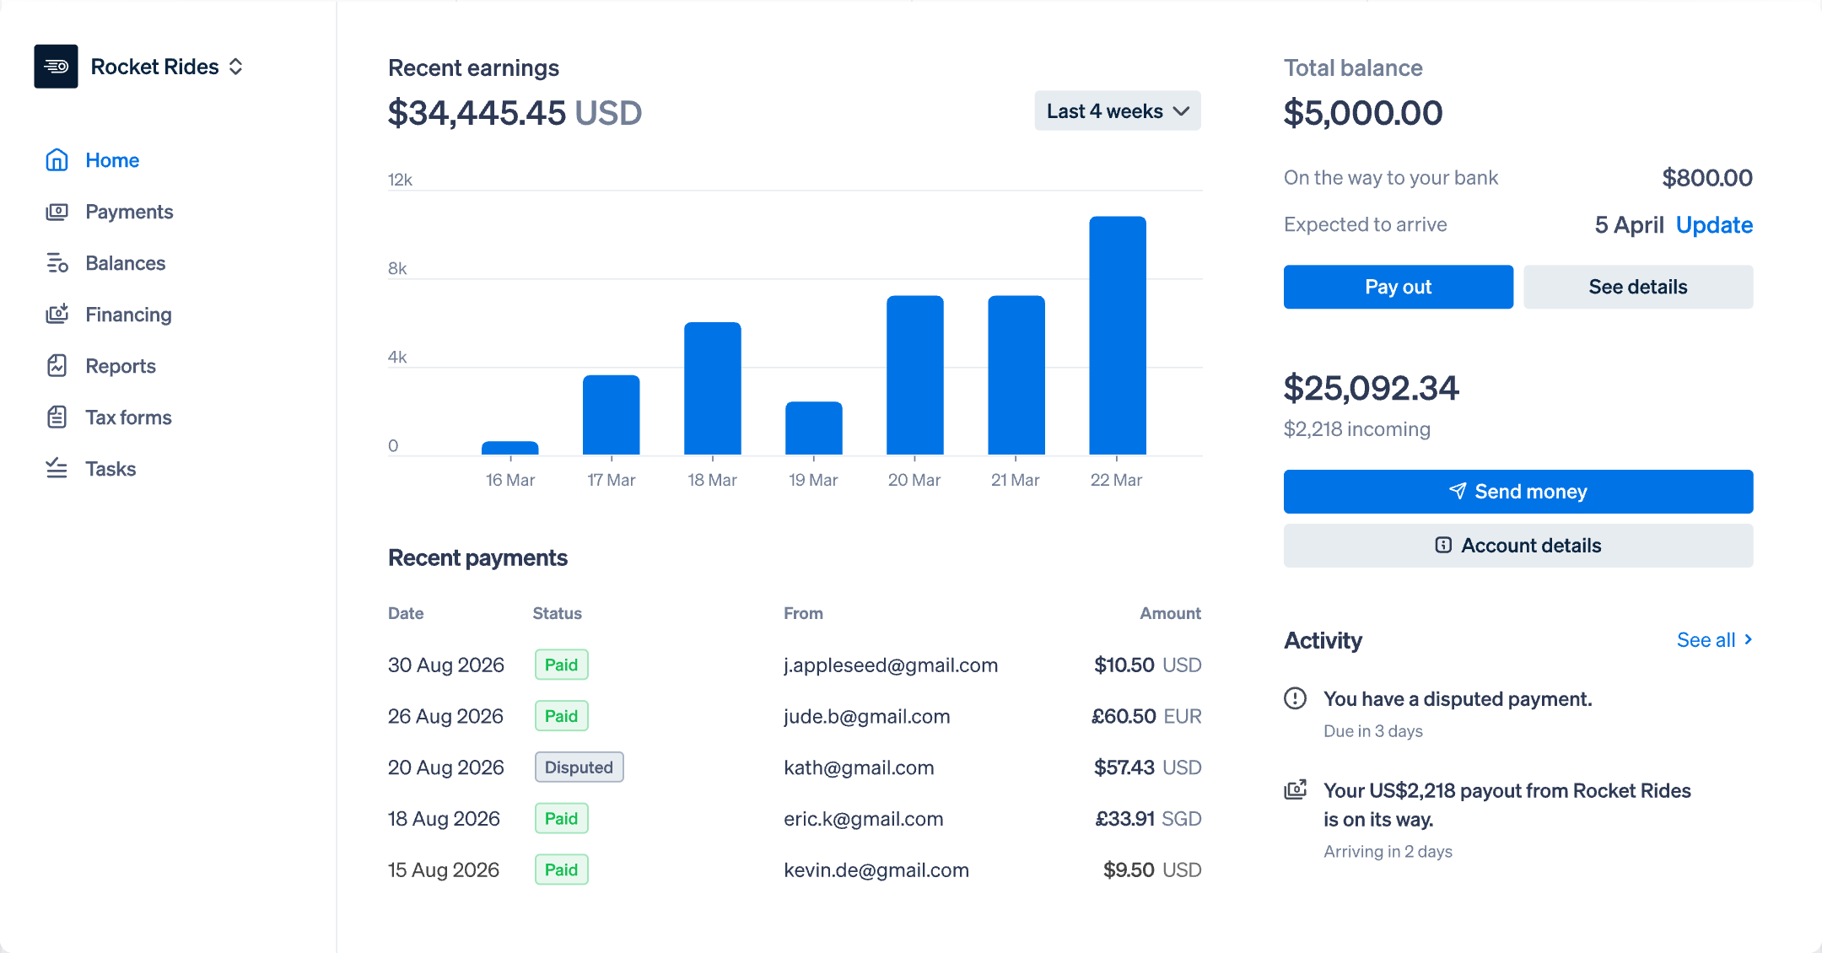The width and height of the screenshot is (1822, 953).
Task: Click kevin.de@gmail.com in payments table
Action: (876, 870)
